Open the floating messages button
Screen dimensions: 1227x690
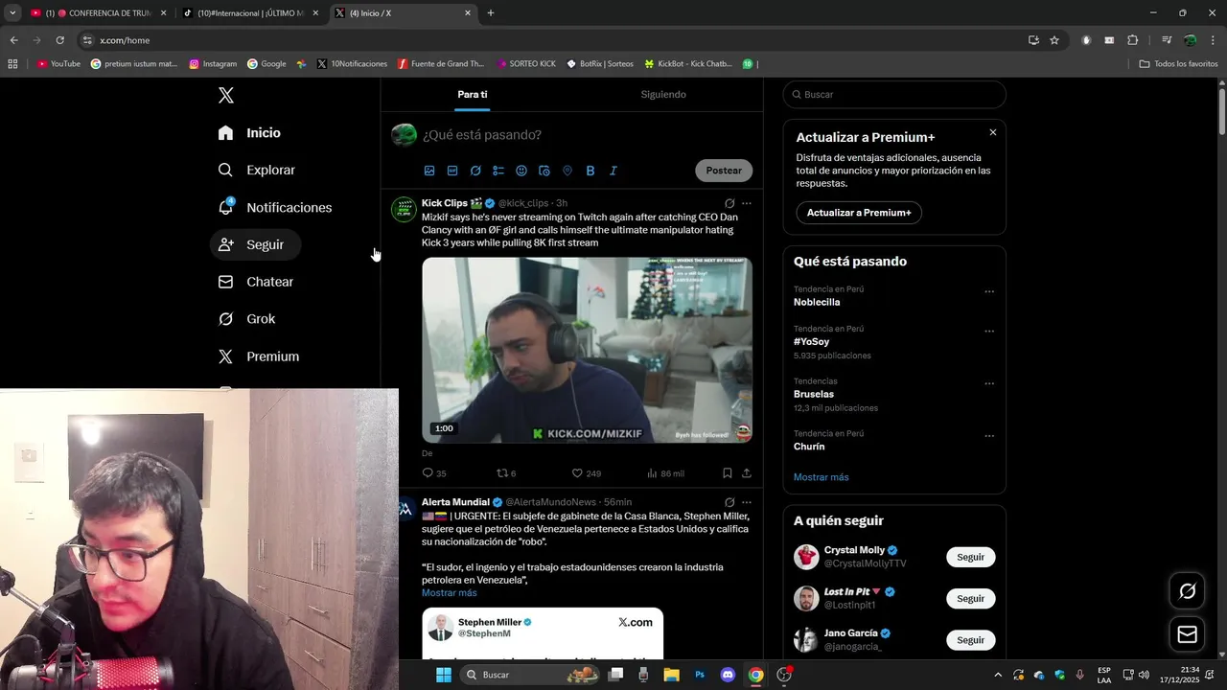1187,634
